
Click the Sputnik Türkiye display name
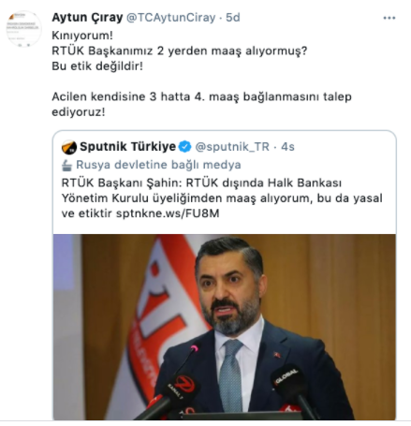(x=127, y=146)
